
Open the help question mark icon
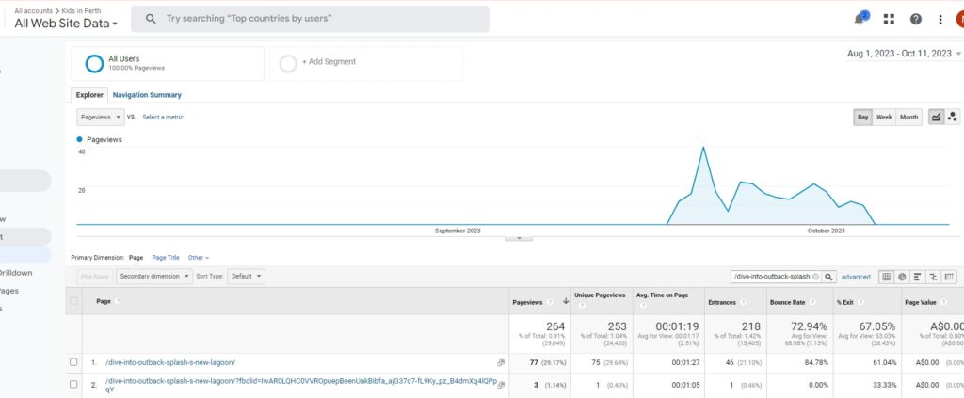coord(915,19)
